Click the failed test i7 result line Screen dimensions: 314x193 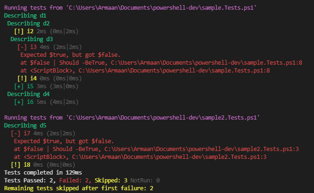43,133
